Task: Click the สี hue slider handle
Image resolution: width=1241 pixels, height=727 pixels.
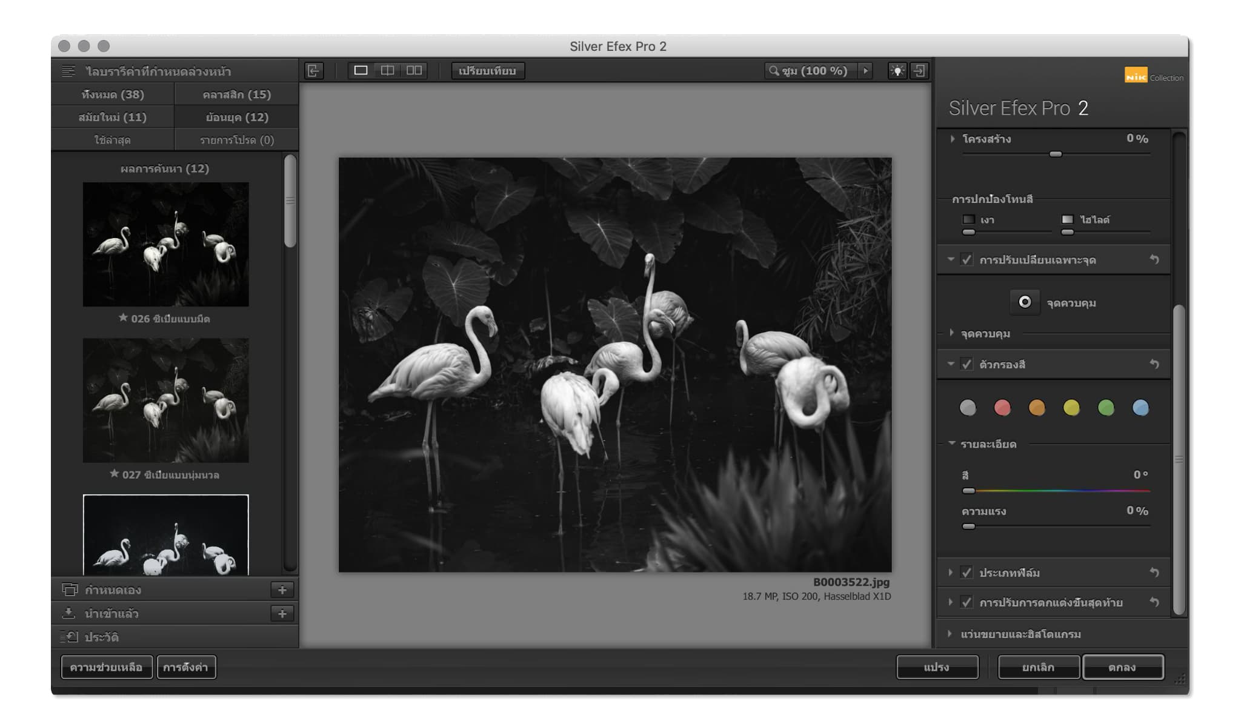Action: pos(969,491)
